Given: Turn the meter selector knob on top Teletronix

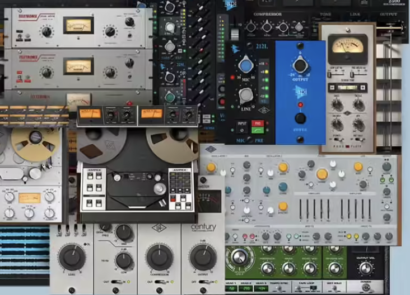Looking at the screenshot, I should (x=129, y=22).
